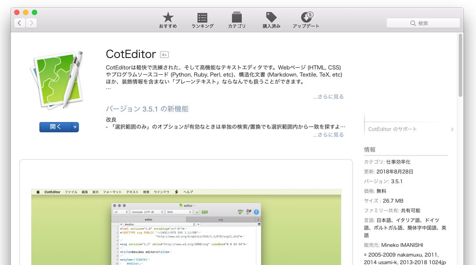The height and width of the screenshot is (265, 476).
Task: Expand release notes さらに見る link
Action: [x=328, y=135]
